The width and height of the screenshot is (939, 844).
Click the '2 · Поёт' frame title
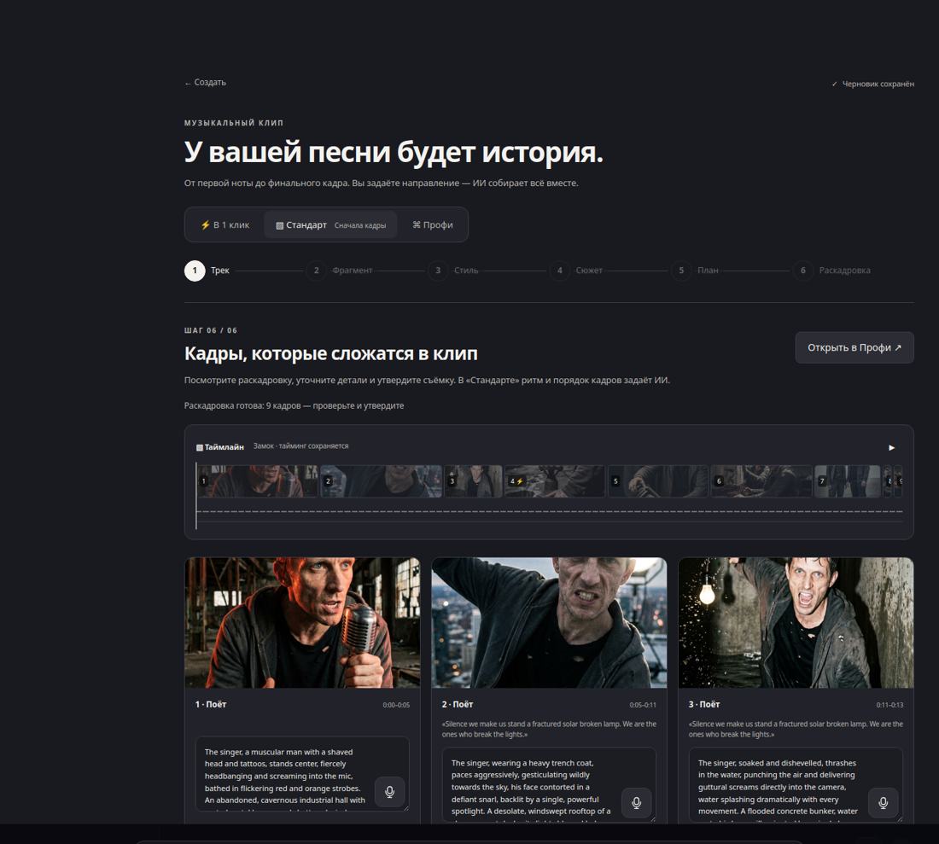click(458, 705)
